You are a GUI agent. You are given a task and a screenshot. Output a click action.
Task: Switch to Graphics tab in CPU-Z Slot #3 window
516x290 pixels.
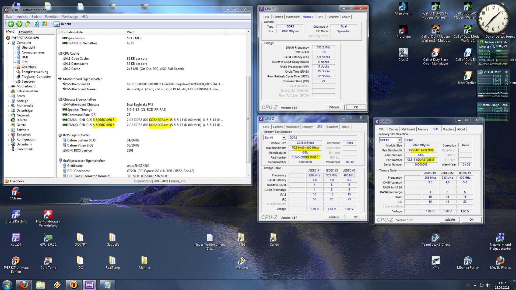pyautogui.click(x=448, y=129)
